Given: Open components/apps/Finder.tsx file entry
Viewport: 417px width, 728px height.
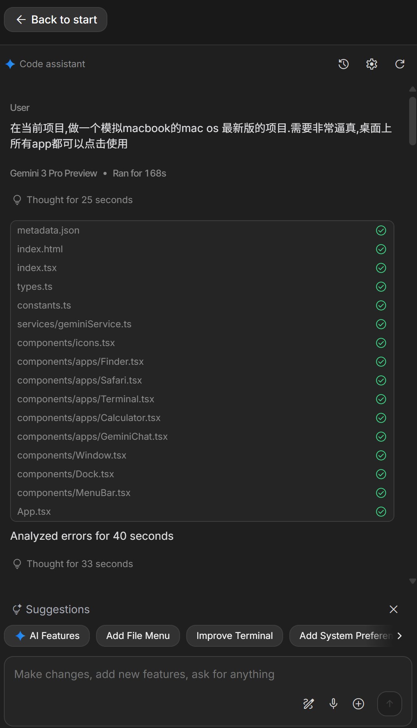Looking at the screenshot, I should (80, 362).
